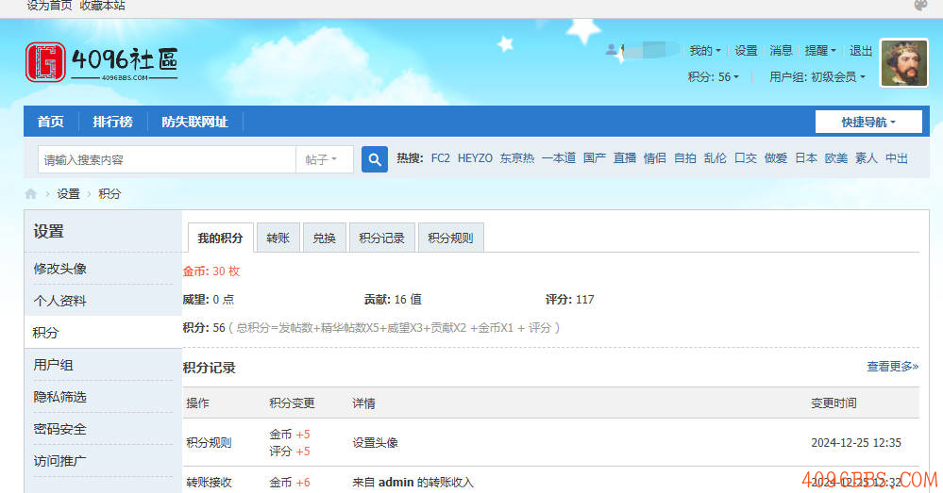Click the blue magnifier search button
The height and width of the screenshot is (493, 943).
pyautogui.click(x=375, y=159)
